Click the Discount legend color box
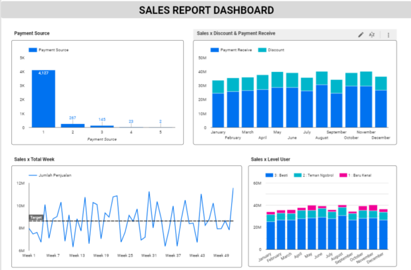The height and width of the screenshot is (270, 411). 262,50
